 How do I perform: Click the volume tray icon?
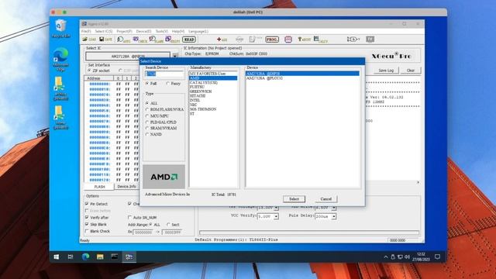[x=407, y=257]
